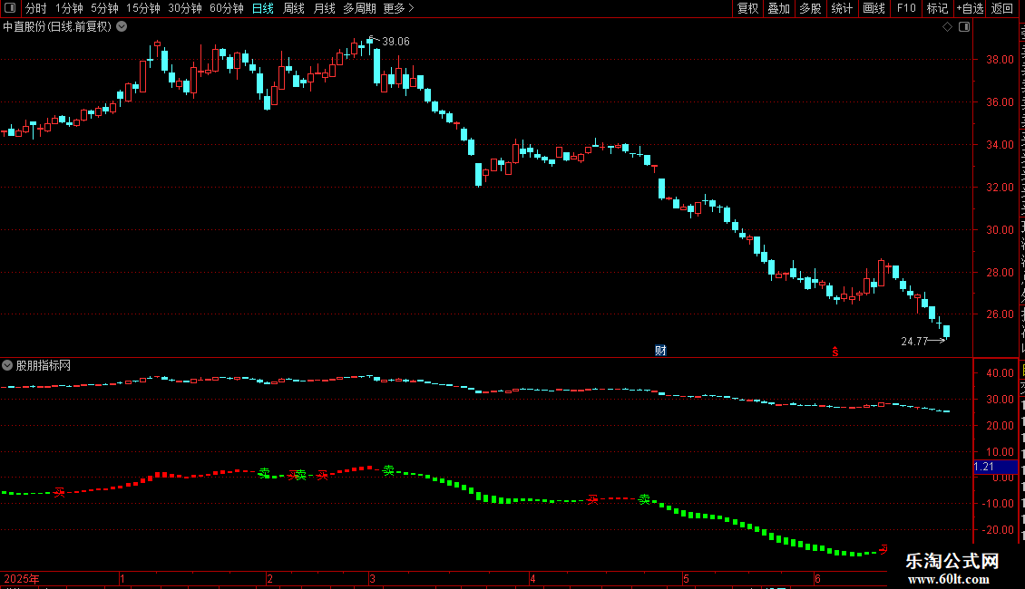Click the diamond marker icon above chart
Image resolution: width=1025 pixels, height=589 pixels.
[x=947, y=27]
